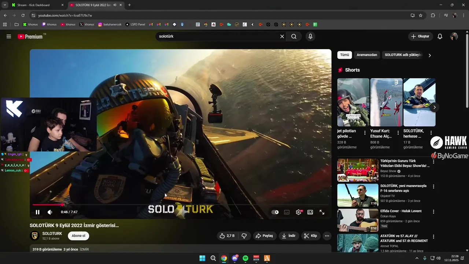
Task: Install app icon in address bar
Action: pos(413,15)
